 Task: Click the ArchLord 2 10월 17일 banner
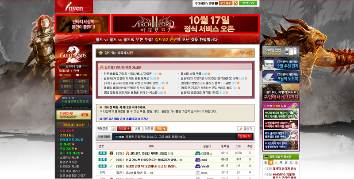tap(185, 24)
